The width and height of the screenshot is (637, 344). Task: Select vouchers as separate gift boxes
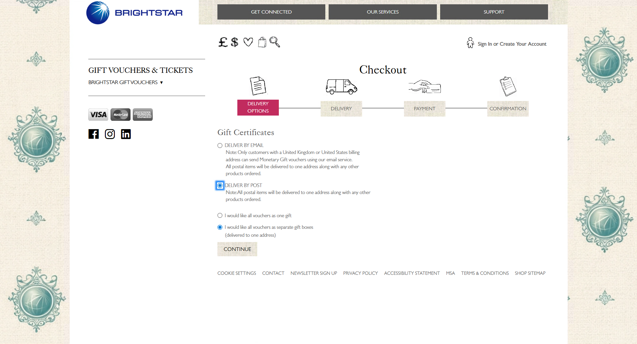point(220,227)
